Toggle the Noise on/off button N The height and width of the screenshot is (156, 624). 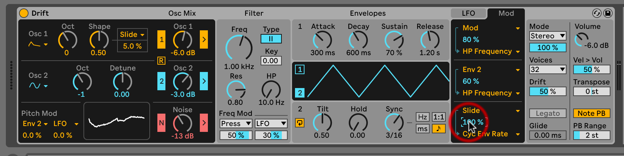161,123
